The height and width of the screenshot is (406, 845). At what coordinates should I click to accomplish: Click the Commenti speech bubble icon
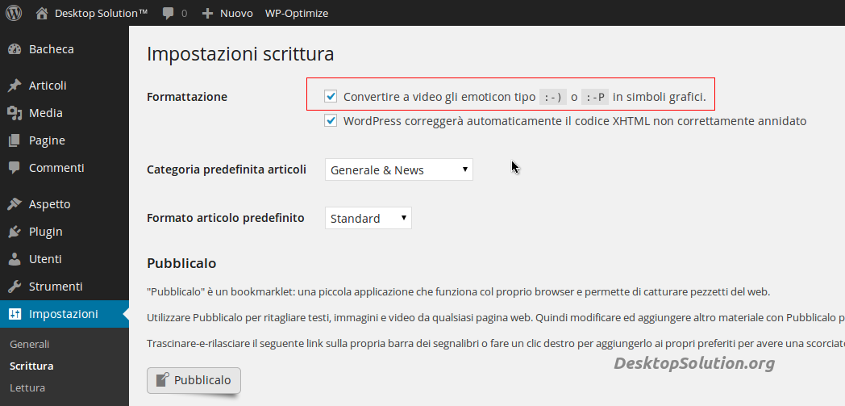(15, 168)
